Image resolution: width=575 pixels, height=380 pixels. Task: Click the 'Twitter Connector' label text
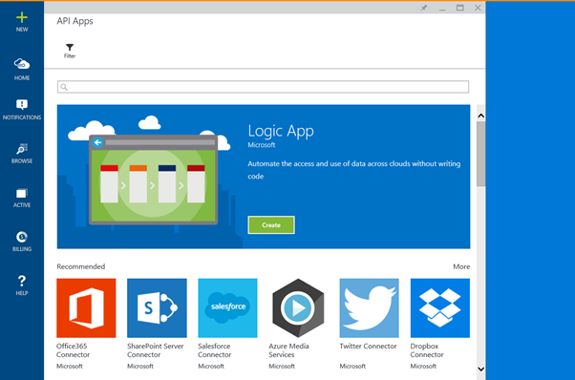368,346
